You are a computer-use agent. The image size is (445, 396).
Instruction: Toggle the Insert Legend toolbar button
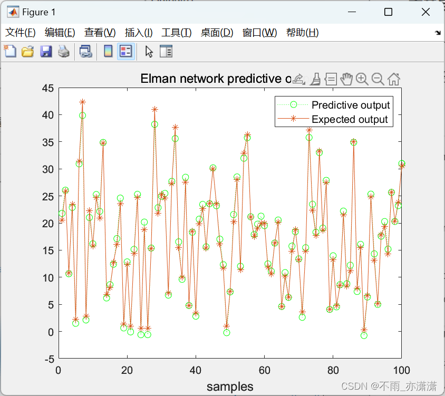coord(125,51)
